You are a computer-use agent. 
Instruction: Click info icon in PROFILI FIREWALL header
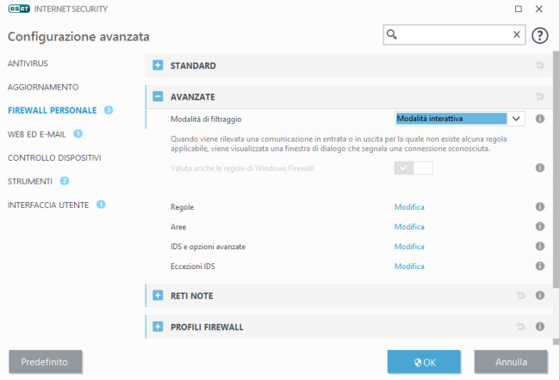click(540, 327)
